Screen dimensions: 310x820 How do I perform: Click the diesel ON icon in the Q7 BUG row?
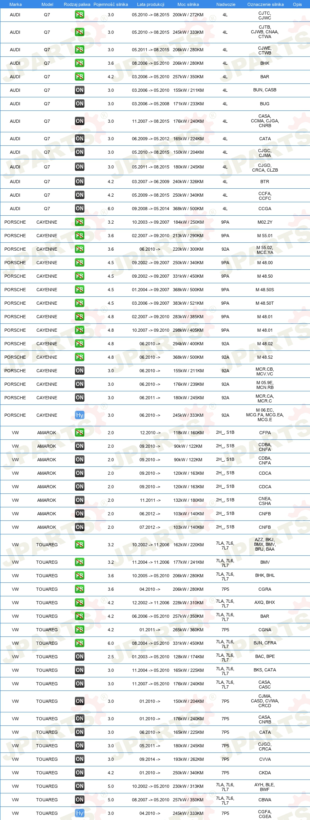pyautogui.click(x=80, y=104)
